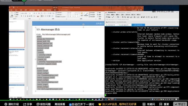Toggle underline formatting in PowerPoint ribbon
This screenshot has width=188, height=106.
point(25,16)
